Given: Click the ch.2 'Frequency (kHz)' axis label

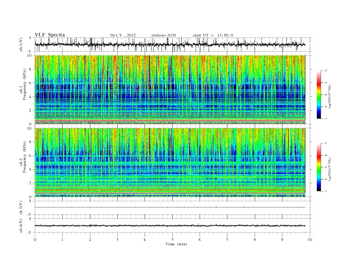Looking at the screenshot, I should 25,157.
